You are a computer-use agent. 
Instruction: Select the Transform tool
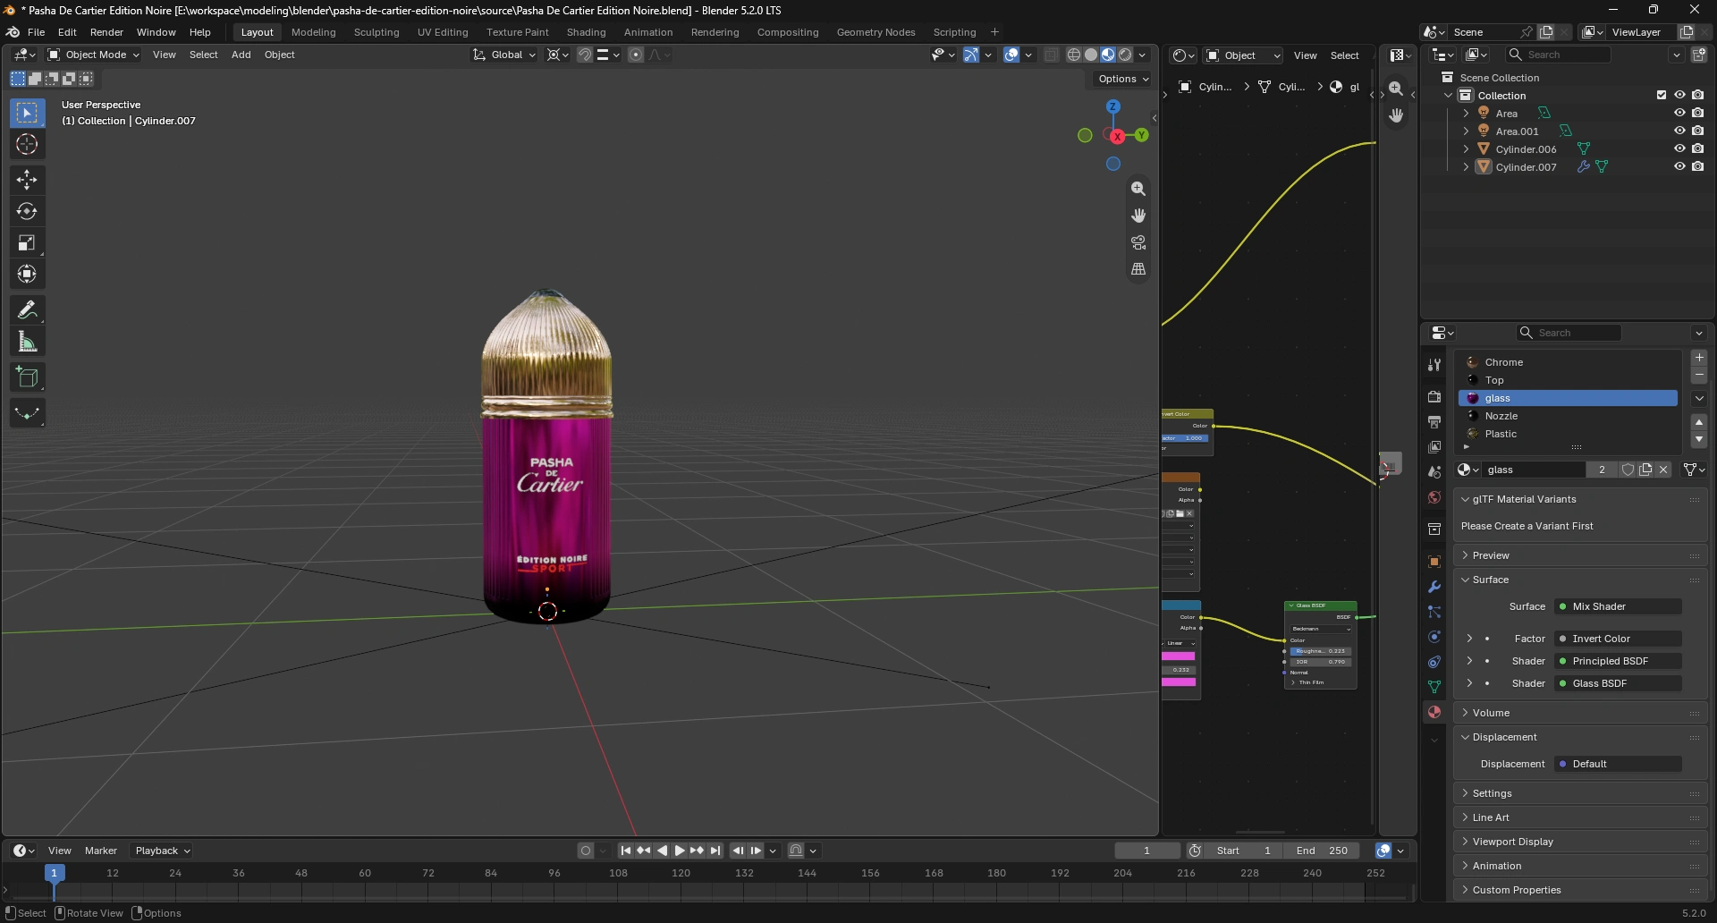tap(27, 274)
